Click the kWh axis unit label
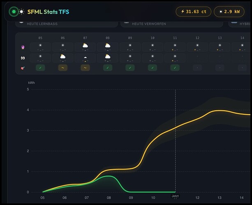This screenshot has width=252, height=205. click(x=31, y=83)
